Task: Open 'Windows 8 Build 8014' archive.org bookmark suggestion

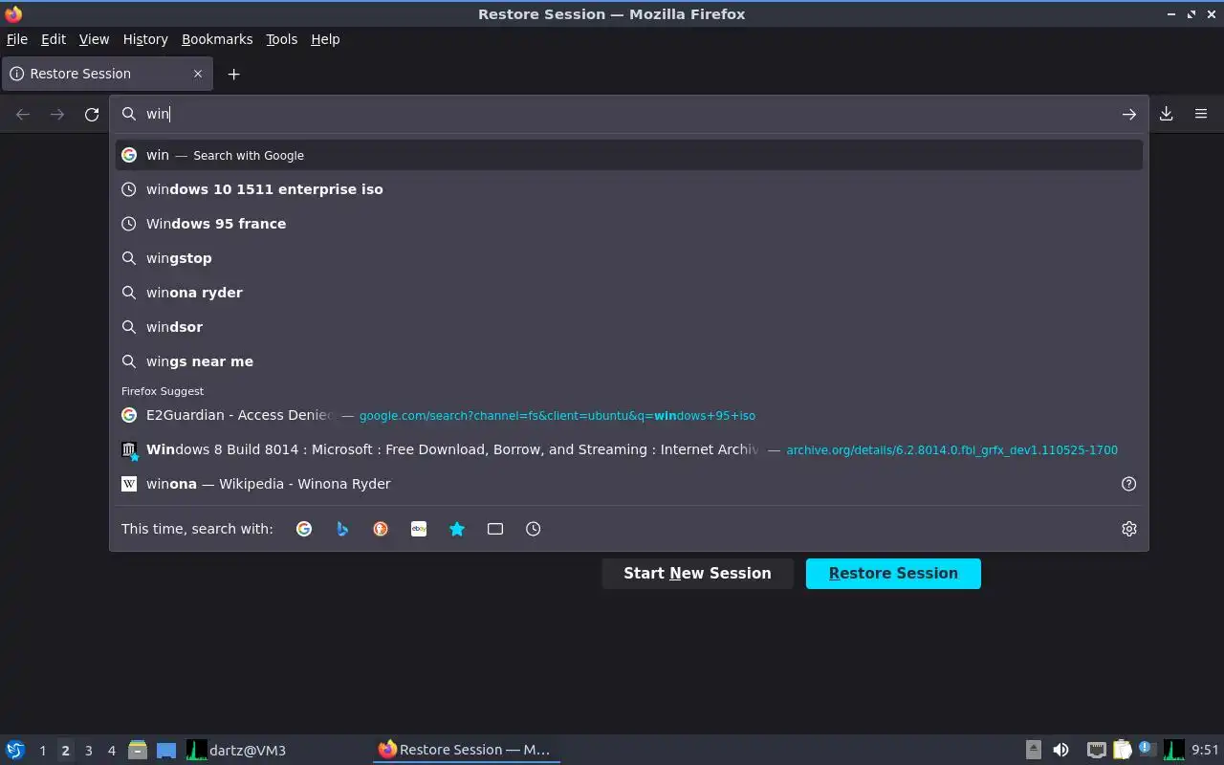Action: click(x=629, y=449)
